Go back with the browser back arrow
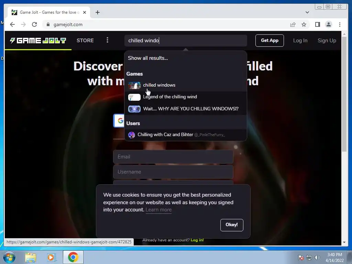The image size is (352, 264). [12, 24]
